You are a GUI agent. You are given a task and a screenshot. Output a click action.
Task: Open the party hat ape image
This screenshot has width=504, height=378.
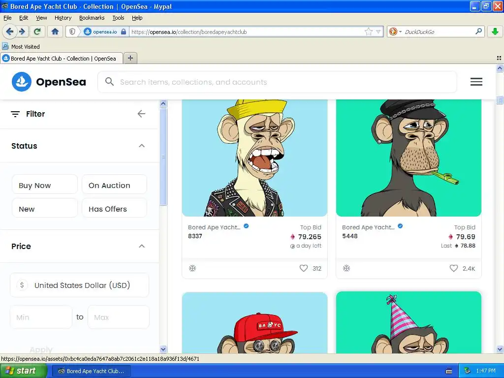(409, 323)
